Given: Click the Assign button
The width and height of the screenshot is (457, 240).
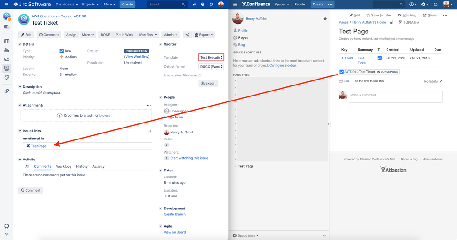Looking at the screenshot, I should tap(71, 35).
